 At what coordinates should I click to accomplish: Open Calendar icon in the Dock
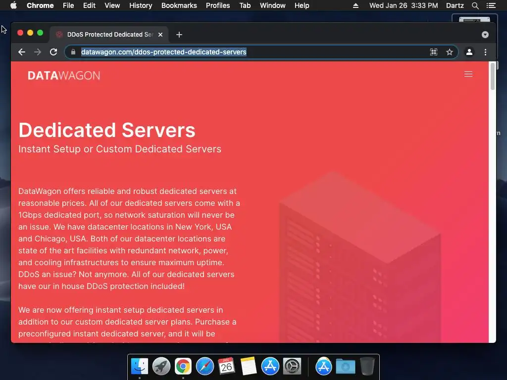coord(226,367)
